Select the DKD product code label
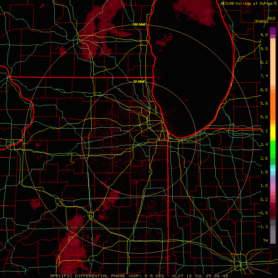278x278 pixels. pyautogui.click(x=272, y=19)
